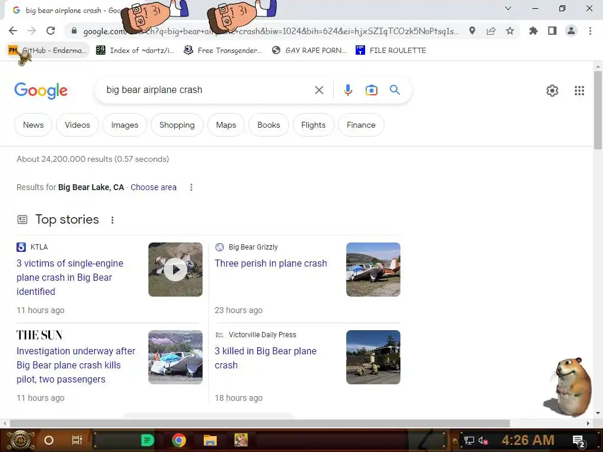
Task: Switch to Chrome on taskbar
Action: [178, 440]
